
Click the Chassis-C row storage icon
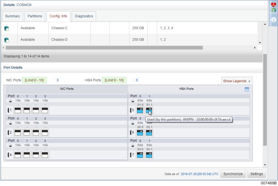click(x=6, y=29)
